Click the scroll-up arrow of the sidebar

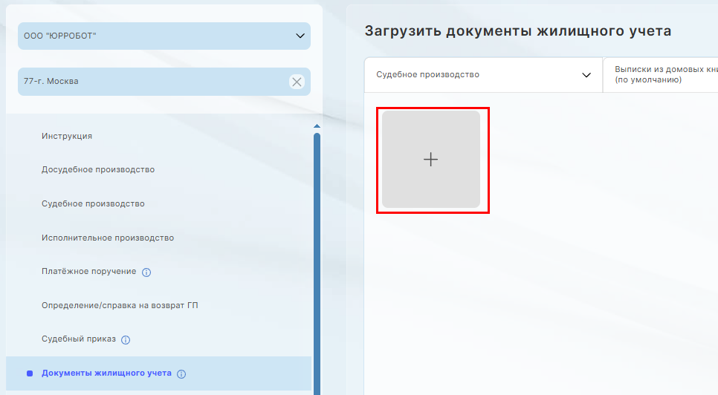tap(317, 126)
